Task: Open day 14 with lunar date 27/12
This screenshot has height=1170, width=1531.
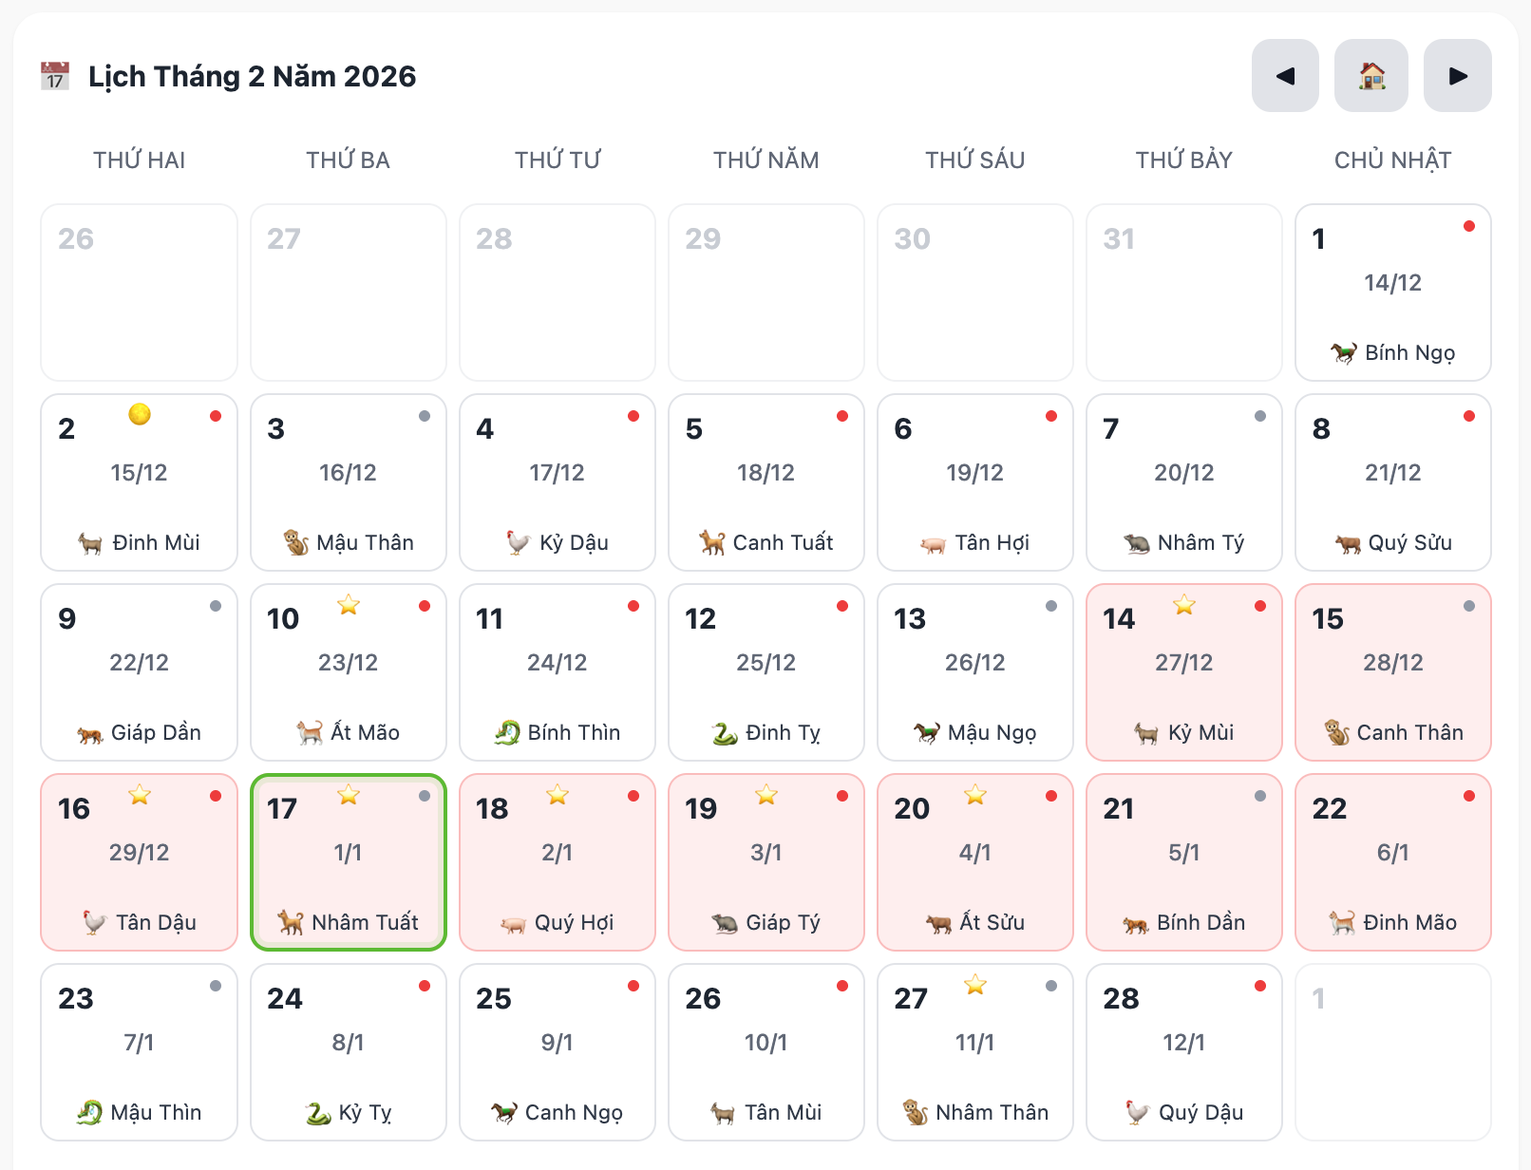Action: tap(1184, 672)
